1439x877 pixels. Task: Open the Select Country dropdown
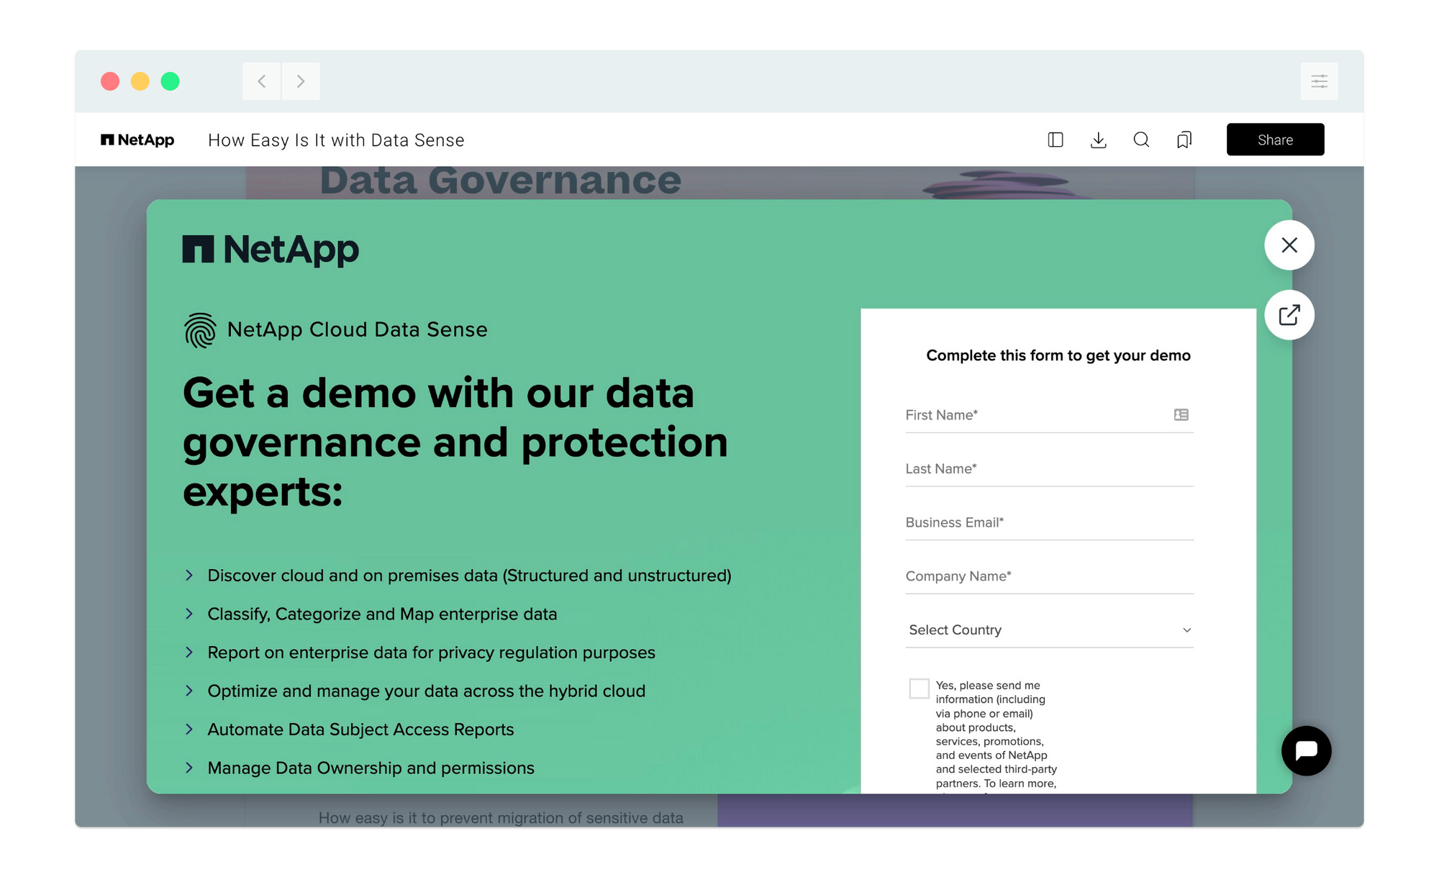pyautogui.click(x=1049, y=630)
